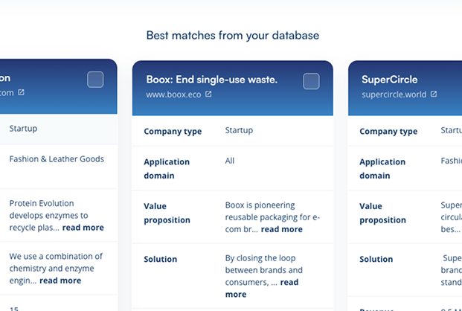Visit the supercircle.world website link
Viewport: 462px width, 311px height.
pyautogui.click(x=394, y=94)
